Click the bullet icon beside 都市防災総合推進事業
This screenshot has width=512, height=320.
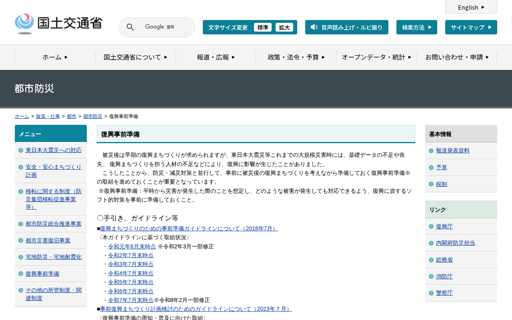[21, 224]
